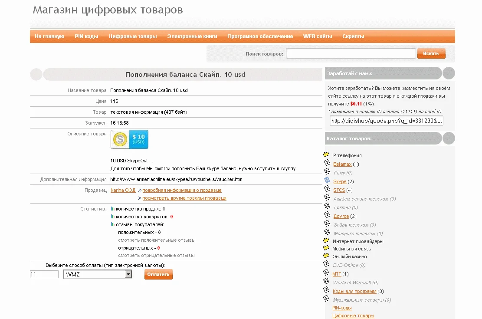This screenshot has height=319, width=482.
Task: Open the PIN-коды menu item
Action: (86, 36)
